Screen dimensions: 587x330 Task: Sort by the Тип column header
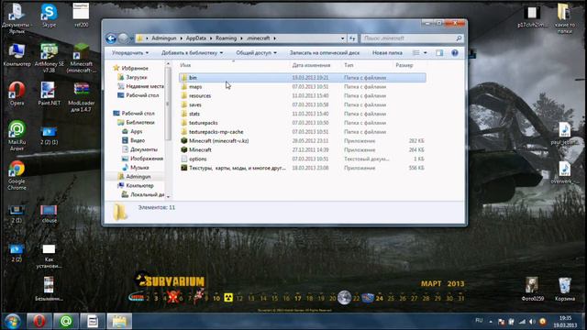(349, 65)
